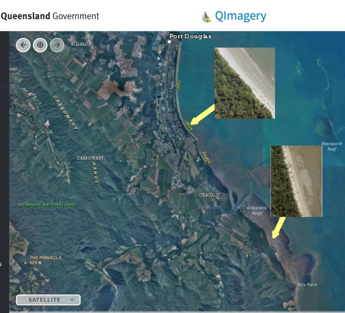Open the lower beach aerial photo thumbnail

point(296,181)
